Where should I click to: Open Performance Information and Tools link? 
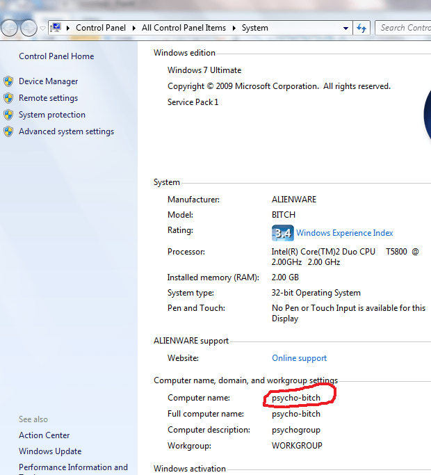coord(73,469)
